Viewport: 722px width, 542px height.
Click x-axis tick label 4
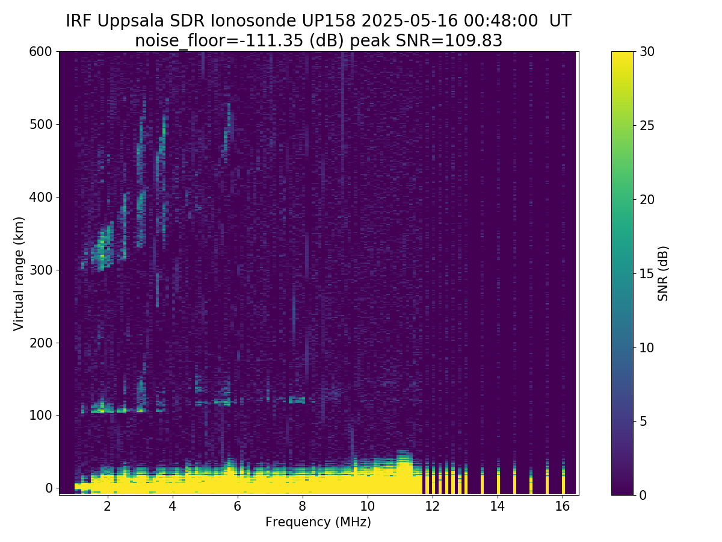[x=173, y=506]
